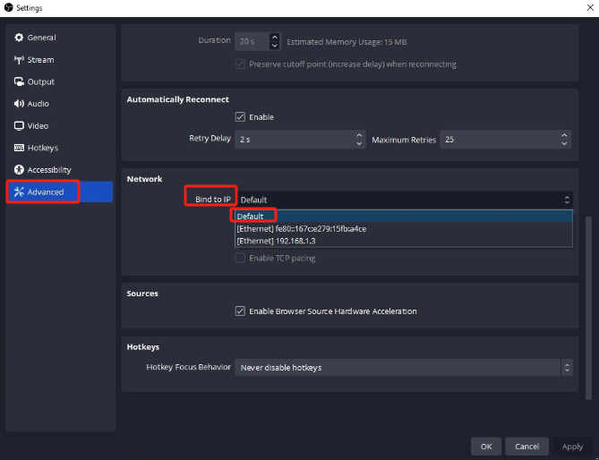Viewport: 599px width, 460px height.
Task: Switch to the Stream settings tab
Action: tap(60, 60)
